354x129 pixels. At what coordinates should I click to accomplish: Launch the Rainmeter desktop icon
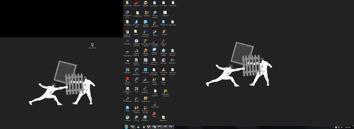145,80
